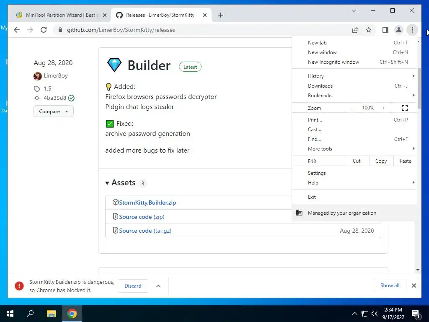
Task: Click Show all downloads
Action: (x=390, y=286)
